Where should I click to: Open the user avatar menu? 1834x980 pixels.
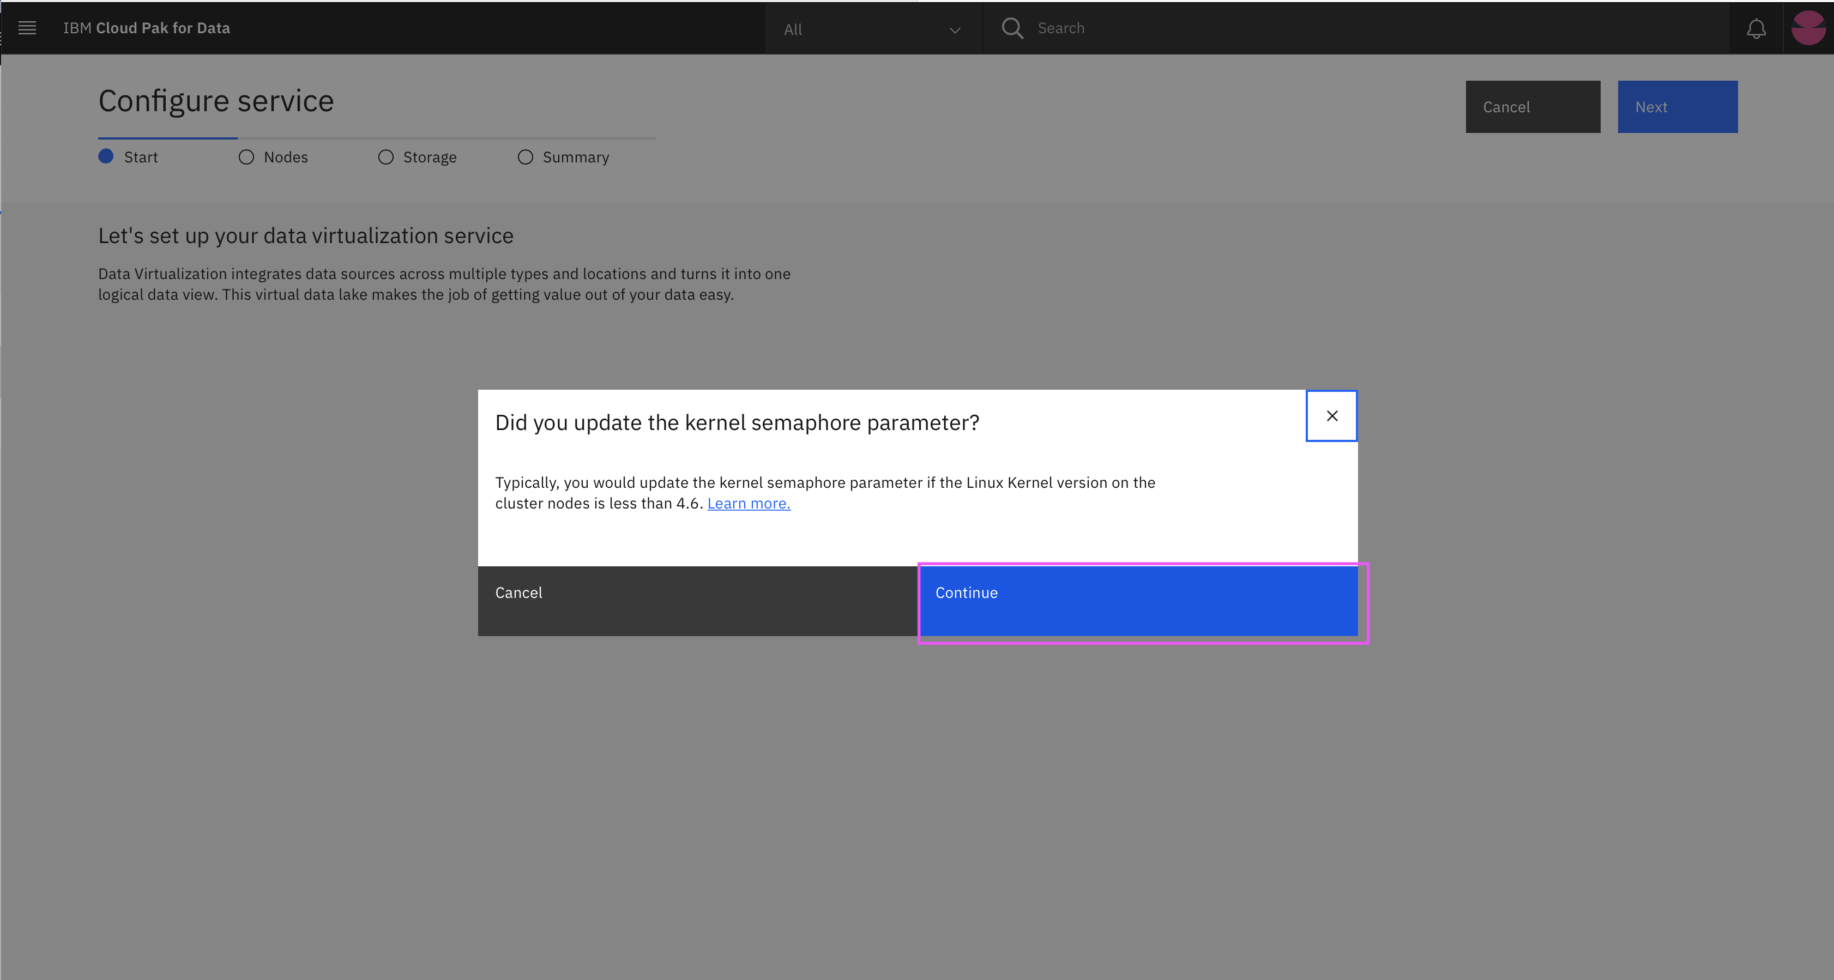(x=1808, y=28)
